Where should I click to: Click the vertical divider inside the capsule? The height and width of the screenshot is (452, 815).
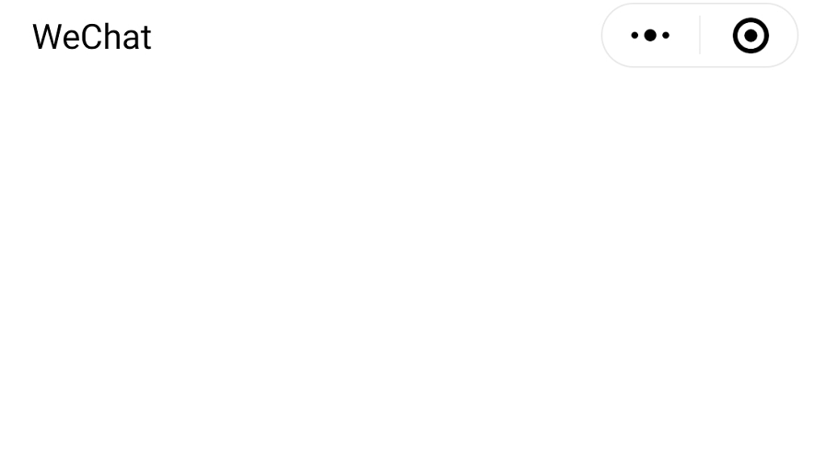700,35
